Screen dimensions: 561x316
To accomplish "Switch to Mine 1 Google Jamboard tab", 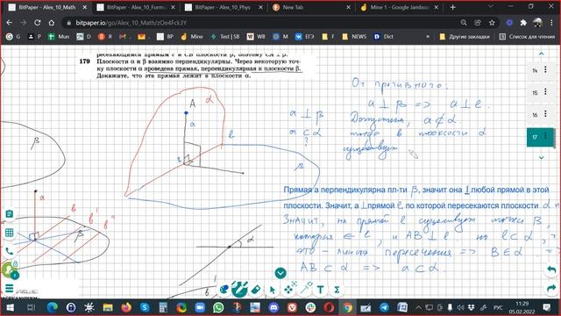I will tap(400, 7).
